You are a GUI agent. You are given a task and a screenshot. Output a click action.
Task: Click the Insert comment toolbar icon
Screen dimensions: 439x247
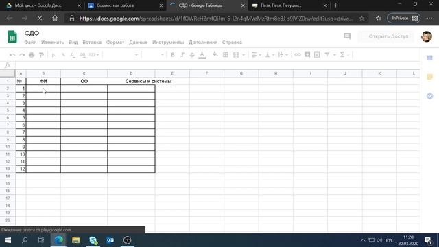(307, 55)
